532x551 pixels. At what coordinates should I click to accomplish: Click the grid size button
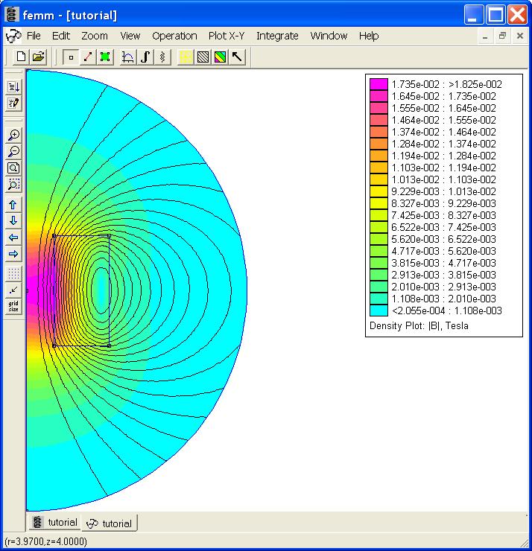pyautogui.click(x=13, y=306)
